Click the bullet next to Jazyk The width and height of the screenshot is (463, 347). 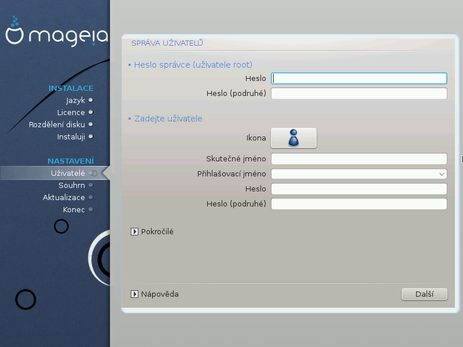(91, 100)
